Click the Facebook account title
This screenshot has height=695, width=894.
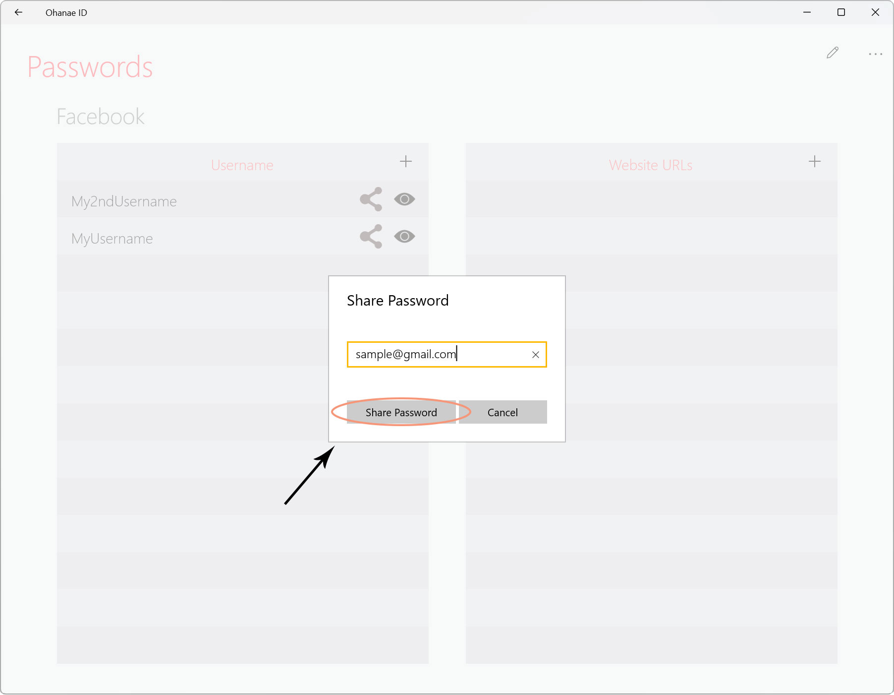click(x=101, y=117)
